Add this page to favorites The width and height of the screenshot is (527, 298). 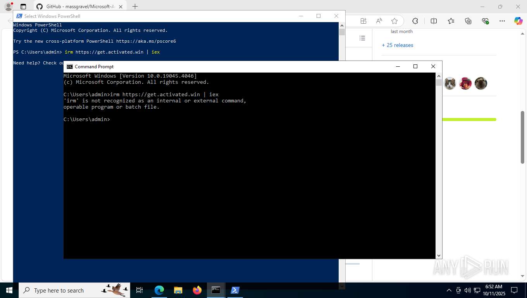click(x=394, y=21)
